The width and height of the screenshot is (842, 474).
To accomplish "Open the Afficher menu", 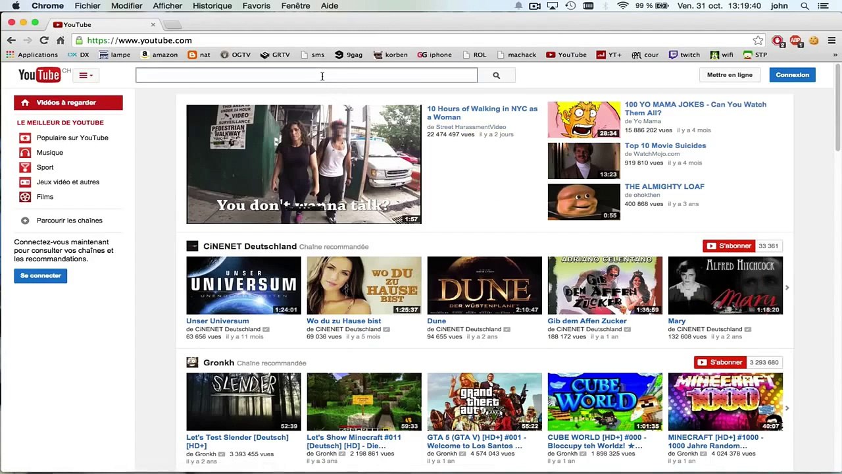I will point(168,6).
